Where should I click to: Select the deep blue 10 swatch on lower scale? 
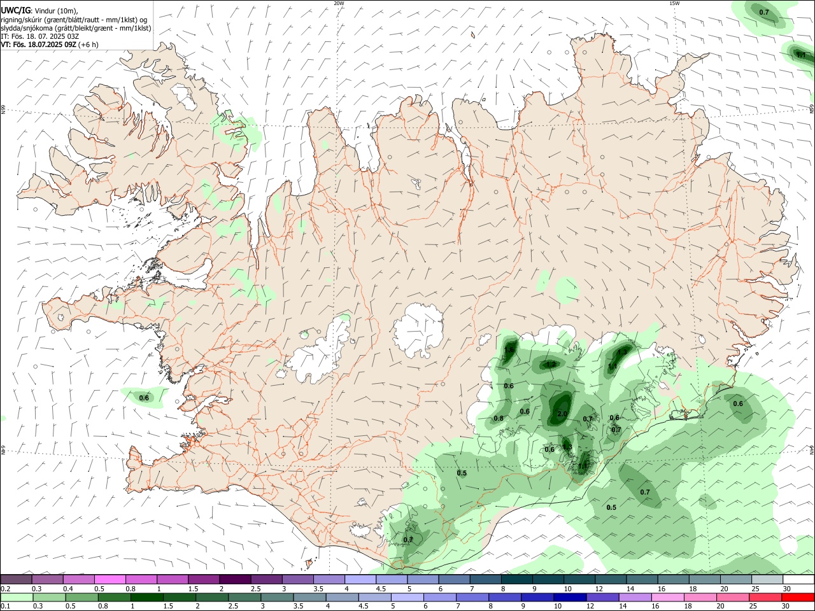coord(570,598)
